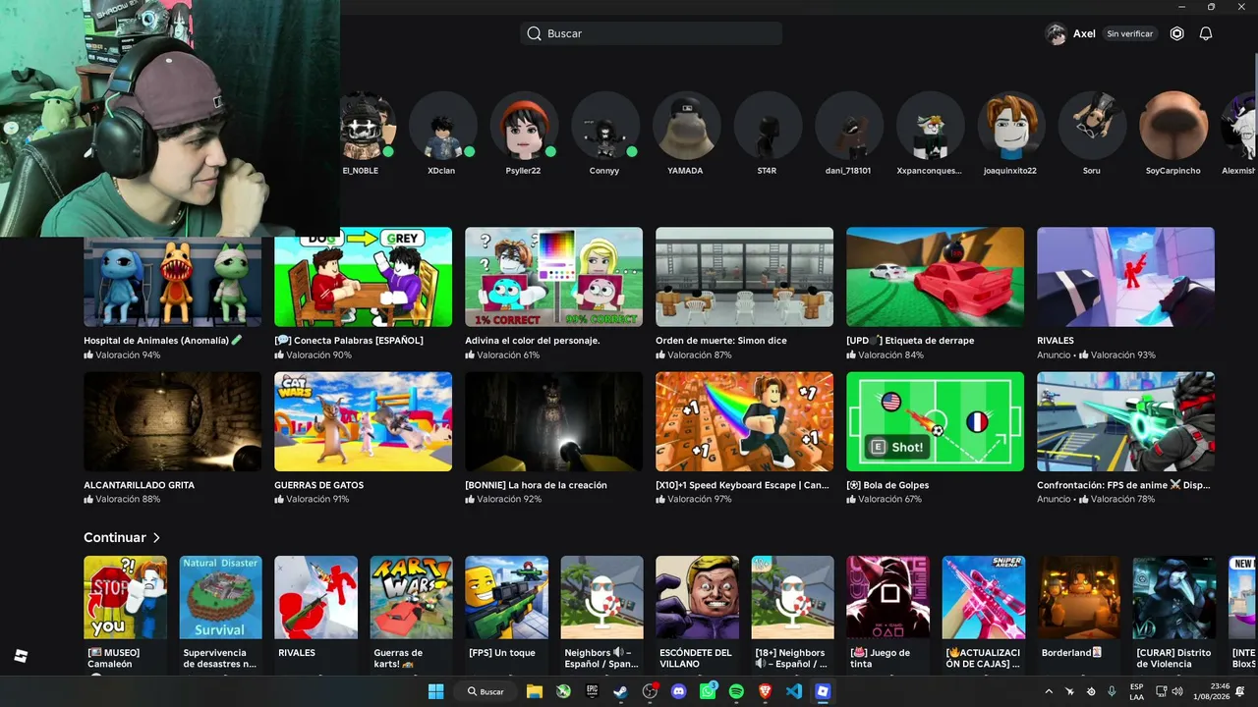Open Axel's profile in the top bar
This screenshot has height=707, width=1258.
[1070, 33]
